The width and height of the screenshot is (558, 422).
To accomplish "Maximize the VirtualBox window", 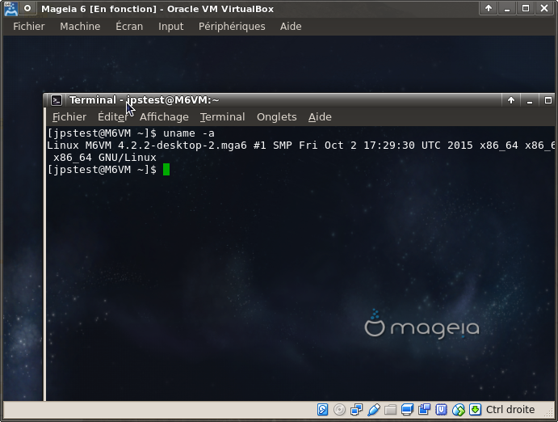I will [526, 9].
